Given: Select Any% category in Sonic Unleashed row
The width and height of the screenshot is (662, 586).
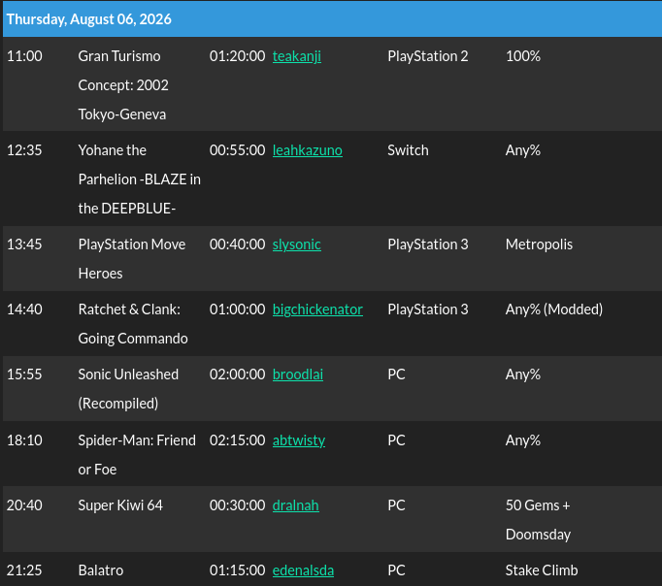Looking at the screenshot, I should coord(522,374).
